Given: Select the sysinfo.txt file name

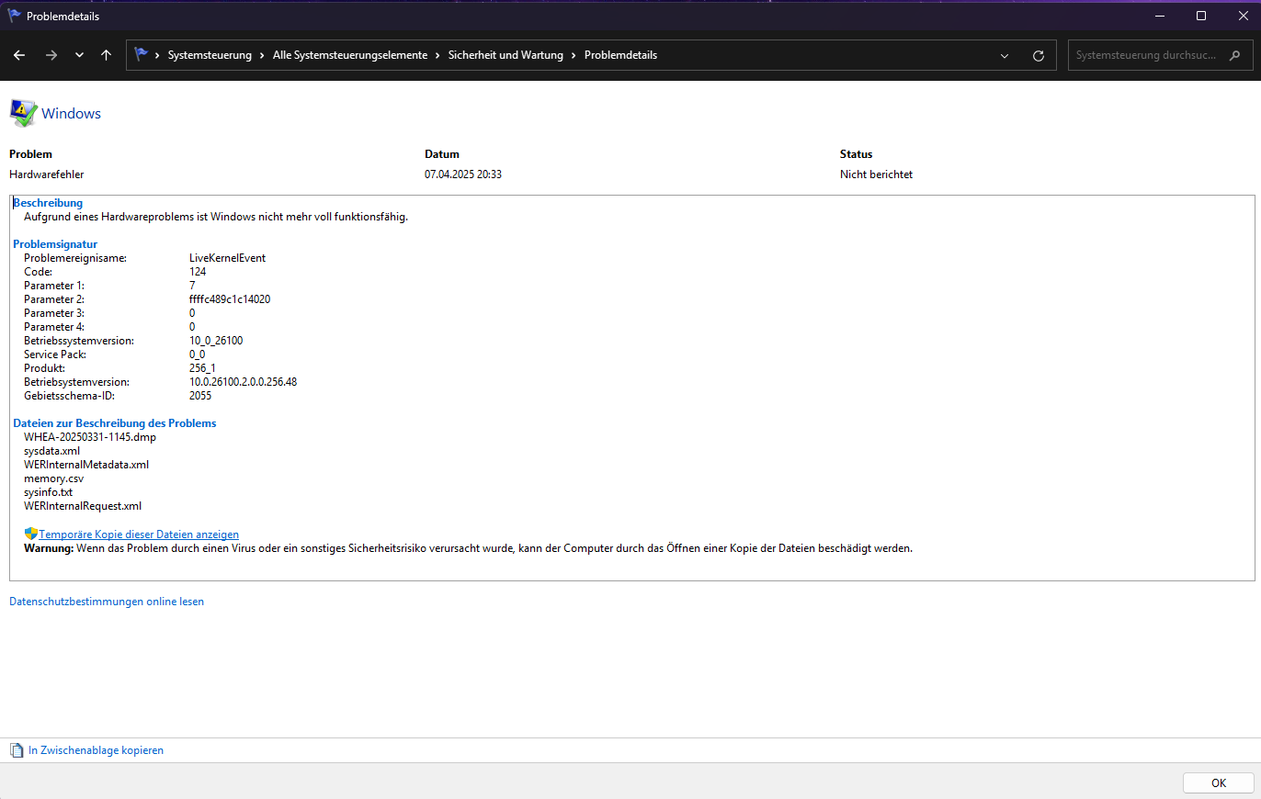Looking at the screenshot, I should pyautogui.click(x=48, y=492).
